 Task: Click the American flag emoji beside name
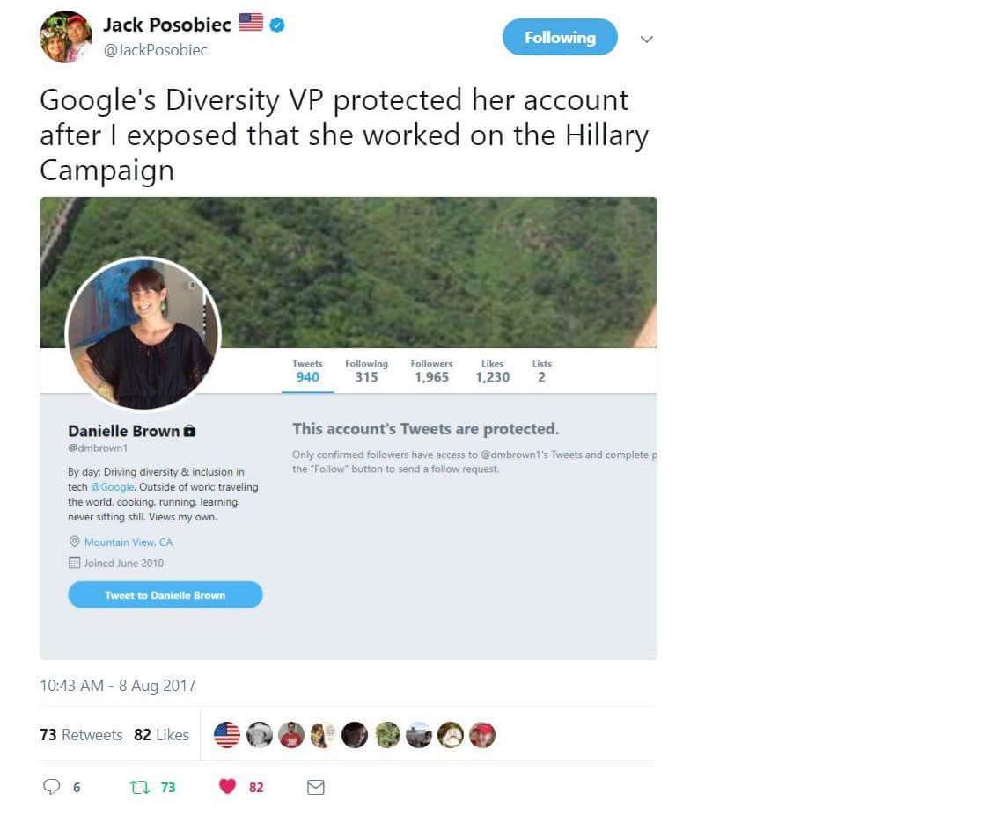[x=250, y=23]
